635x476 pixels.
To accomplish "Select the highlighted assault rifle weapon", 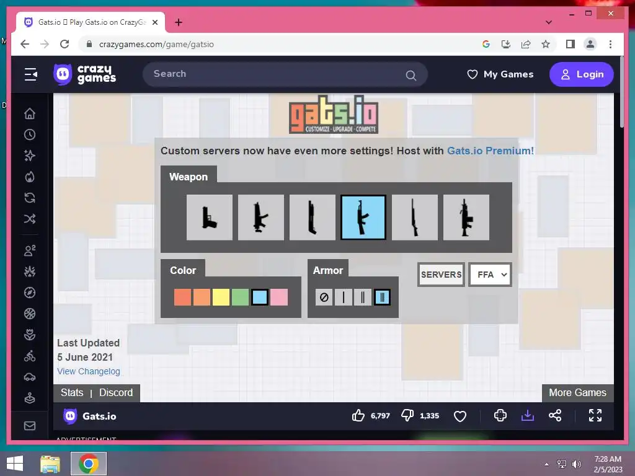I will 363,218.
